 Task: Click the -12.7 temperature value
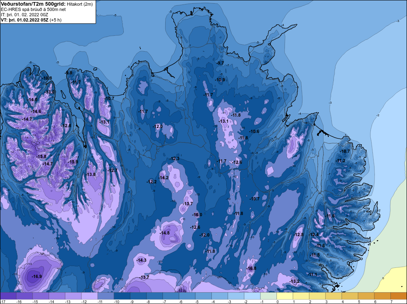pyautogui.click(x=113, y=170)
